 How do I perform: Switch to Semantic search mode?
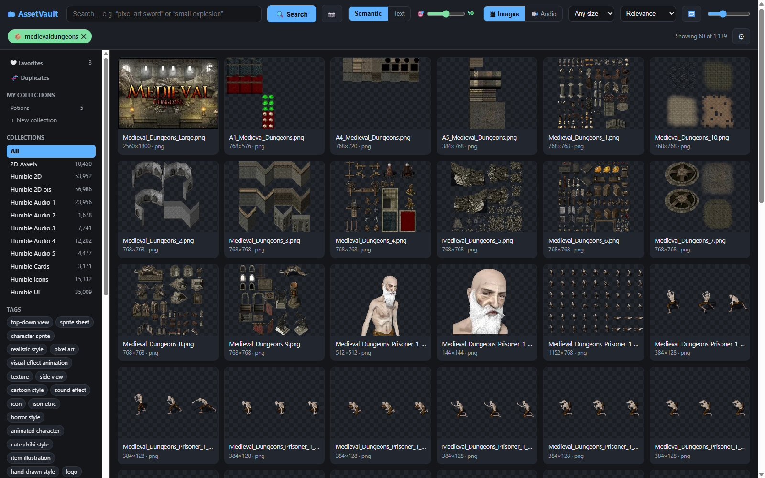368,13
